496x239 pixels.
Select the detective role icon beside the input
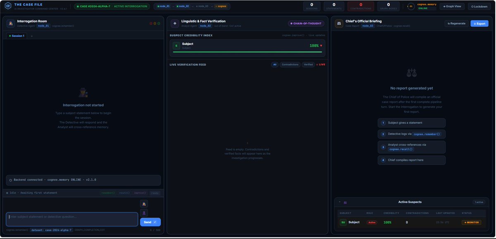pyautogui.click(x=144, y=204)
